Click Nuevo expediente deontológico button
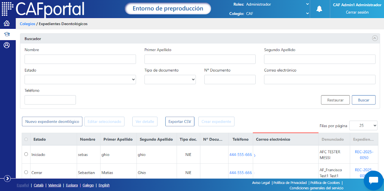Image resolution: width=384 pixels, height=191 pixels. (x=52, y=122)
